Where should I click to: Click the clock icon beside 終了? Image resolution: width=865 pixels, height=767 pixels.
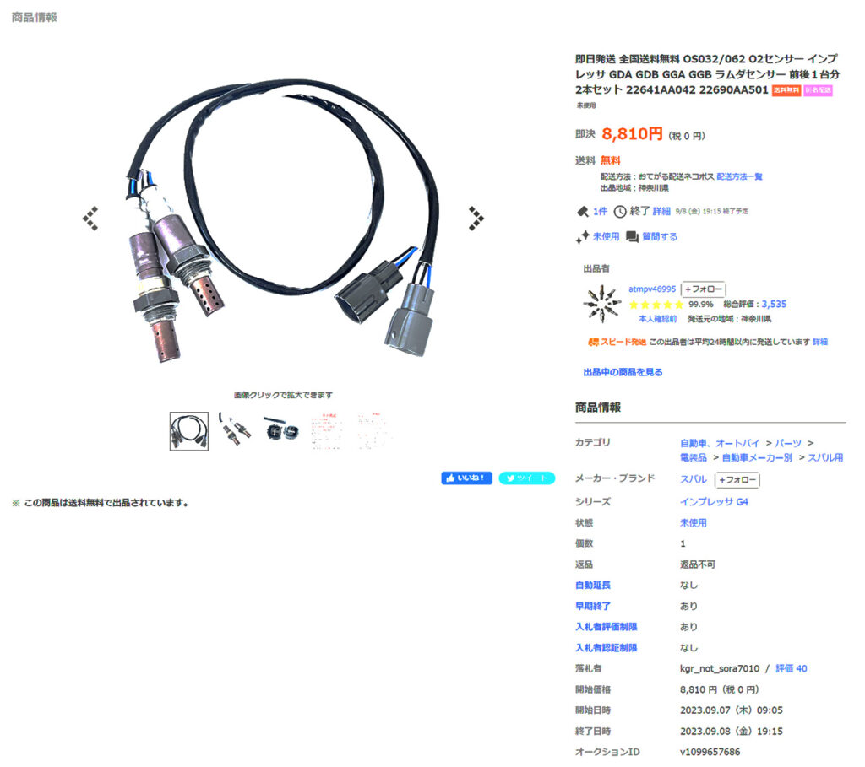tap(620, 212)
